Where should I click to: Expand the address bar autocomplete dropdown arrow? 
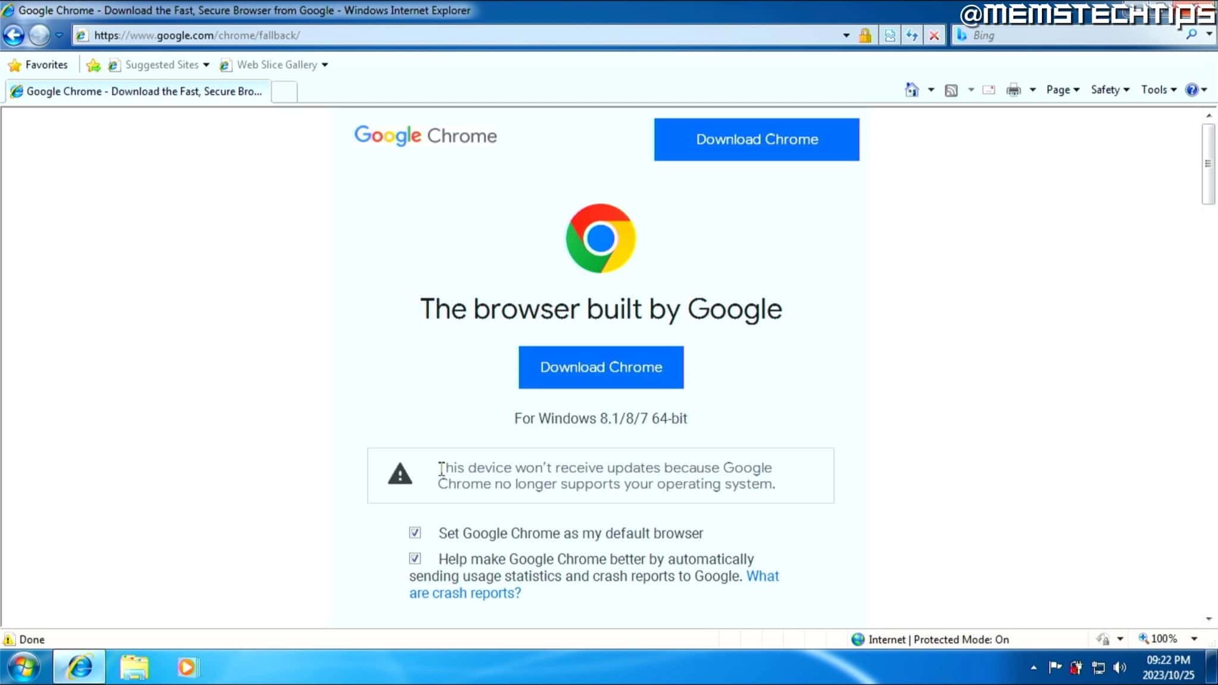coord(846,35)
